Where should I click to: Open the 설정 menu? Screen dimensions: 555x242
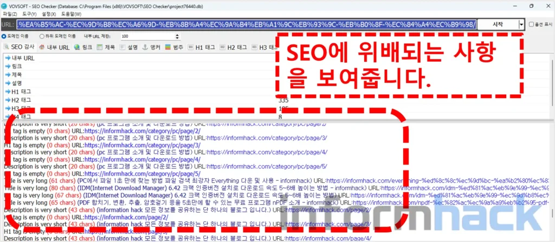(49, 14)
